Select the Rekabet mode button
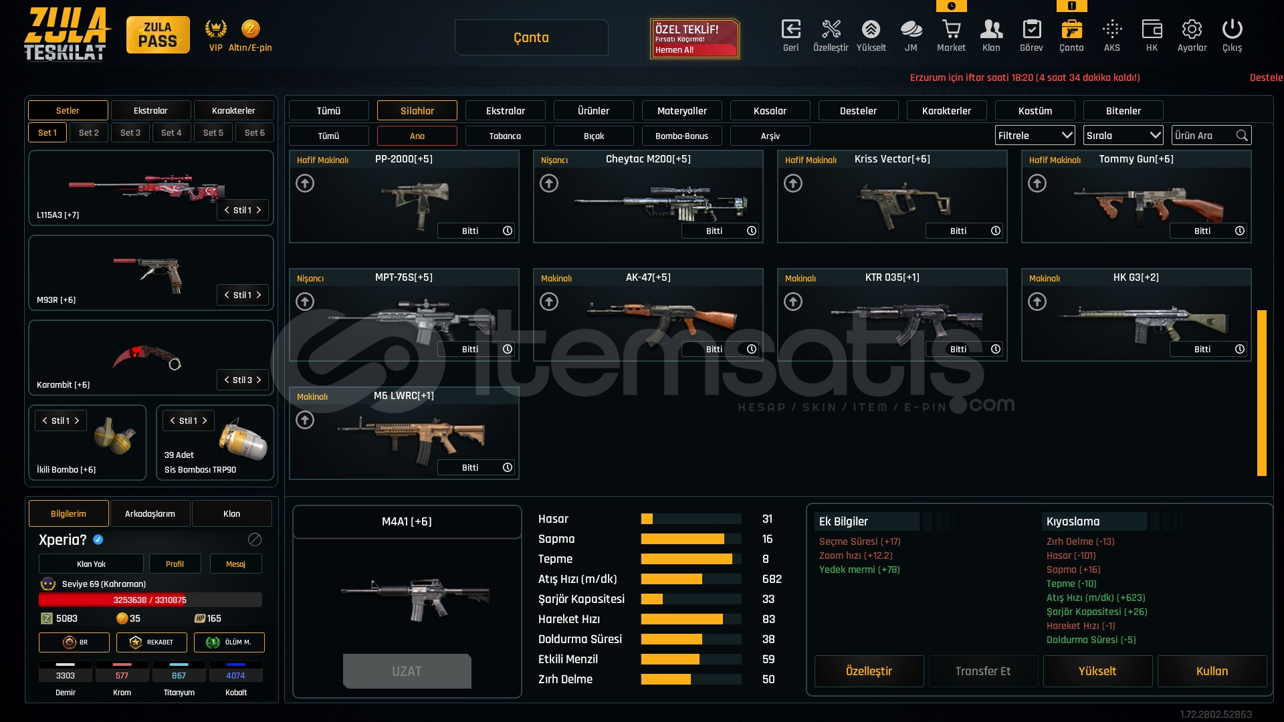 [151, 642]
